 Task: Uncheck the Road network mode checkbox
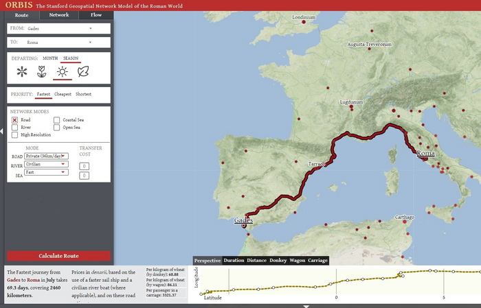point(14,120)
